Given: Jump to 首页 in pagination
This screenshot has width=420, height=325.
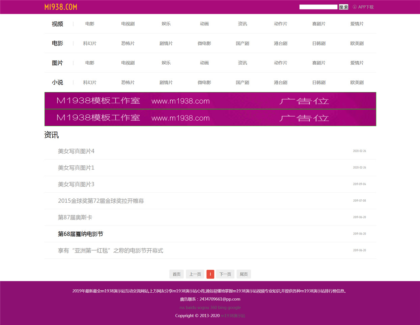Looking at the screenshot, I should click(176, 274).
